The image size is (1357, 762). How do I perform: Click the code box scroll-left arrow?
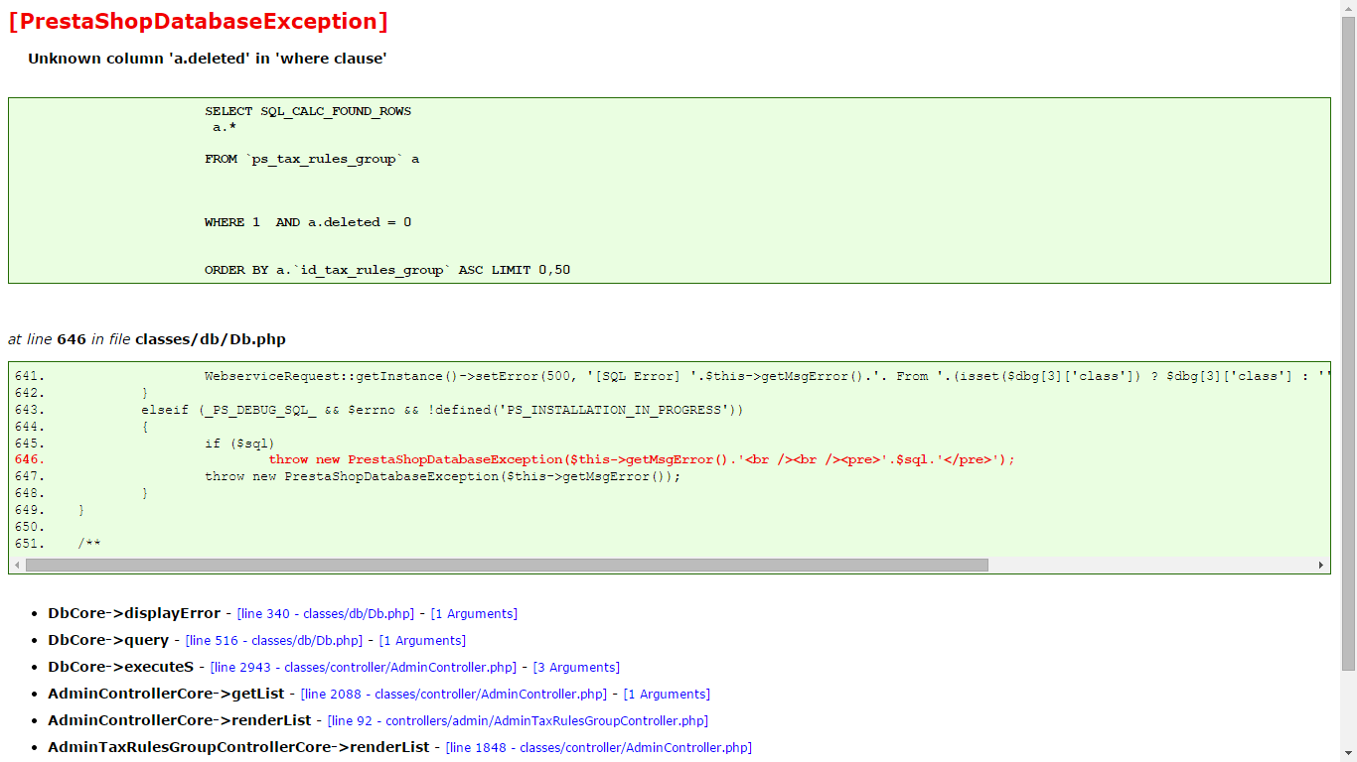pyautogui.click(x=17, y=565)
